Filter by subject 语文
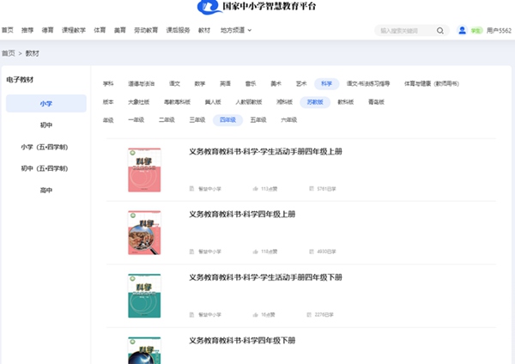The height and width of the screenshot is (364, 515). tap(174, 84)
